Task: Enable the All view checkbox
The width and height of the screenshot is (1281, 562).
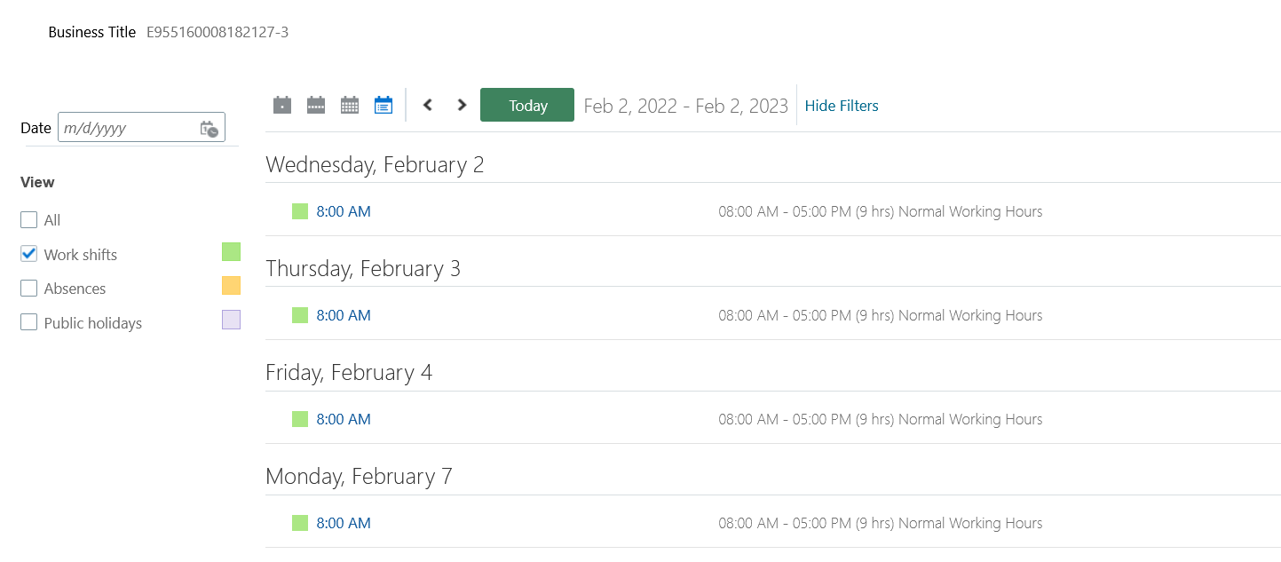Action: tap(29, 220)
